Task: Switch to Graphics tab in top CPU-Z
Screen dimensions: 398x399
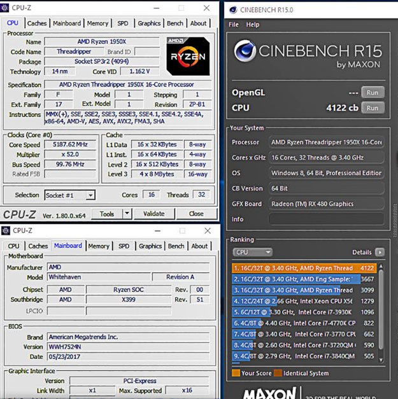Action: click(x=149, y=23)
